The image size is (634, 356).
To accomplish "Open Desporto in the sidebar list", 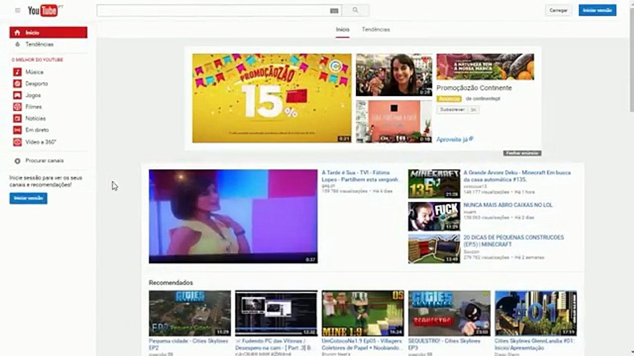I will pos(37,84).
